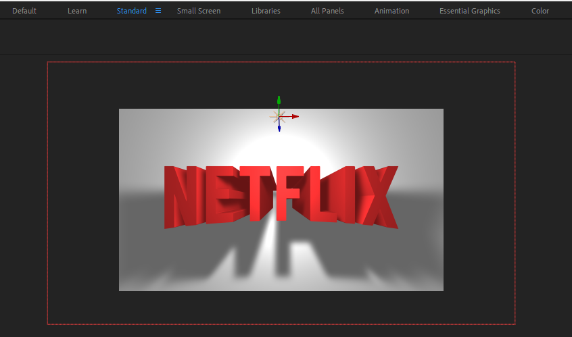The height and width of the screenshot is (337, 572).
Task: Open the Color workspace
Action: [540, 11]
